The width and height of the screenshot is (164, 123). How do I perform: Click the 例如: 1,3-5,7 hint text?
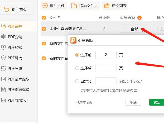point(131,81)
